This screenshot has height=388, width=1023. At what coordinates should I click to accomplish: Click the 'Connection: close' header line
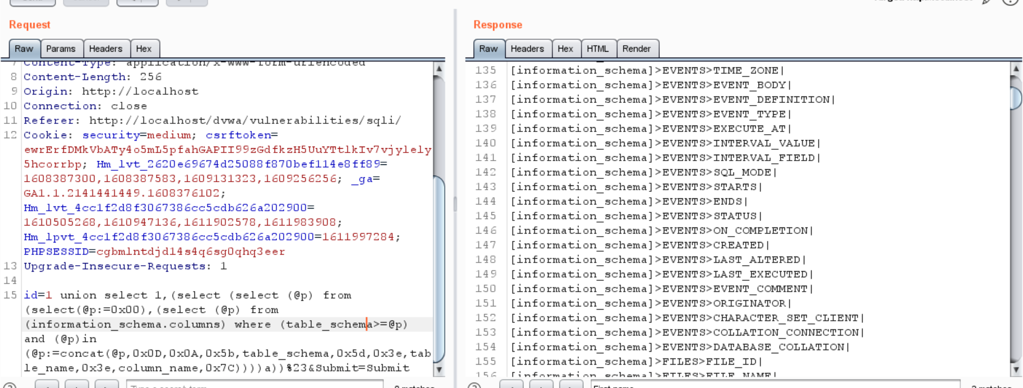tap(85, 106)
